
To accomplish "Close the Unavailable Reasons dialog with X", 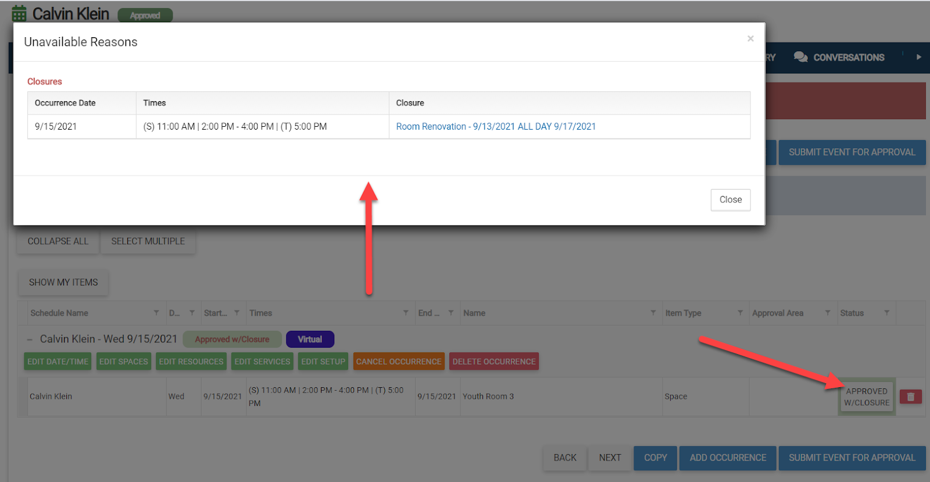I will pyautogui.click(x=750, y=38).
